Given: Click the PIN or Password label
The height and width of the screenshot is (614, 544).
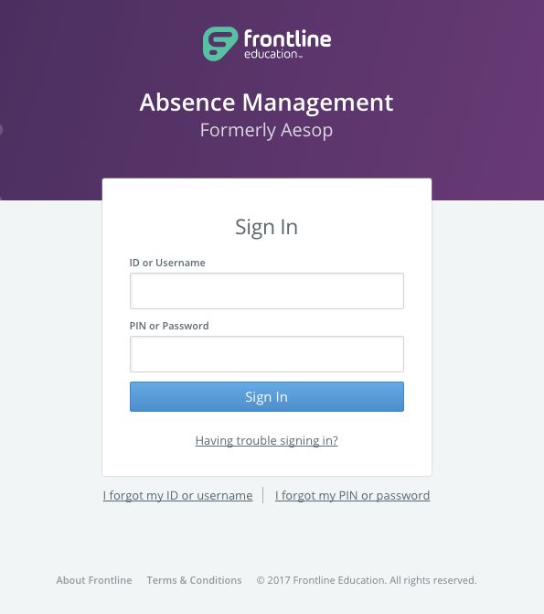Looking at the screenshot, I should click(x=169, y=326).
